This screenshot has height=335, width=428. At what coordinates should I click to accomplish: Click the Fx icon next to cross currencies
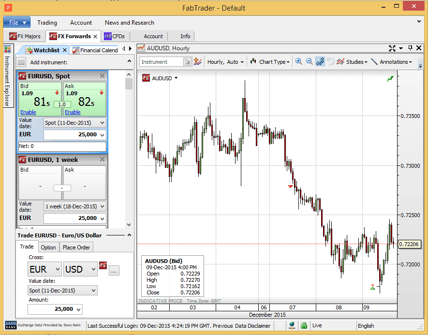[103, 265]
